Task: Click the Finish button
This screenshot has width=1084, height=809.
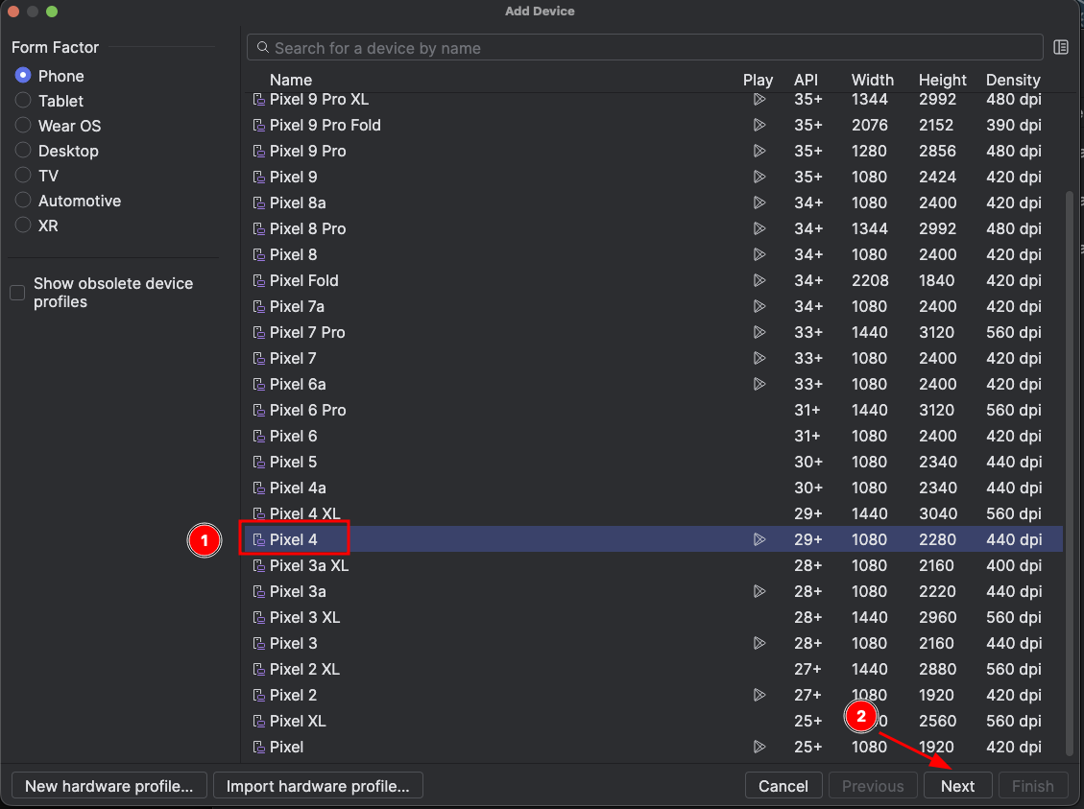Action: [x=1033, y=786]
